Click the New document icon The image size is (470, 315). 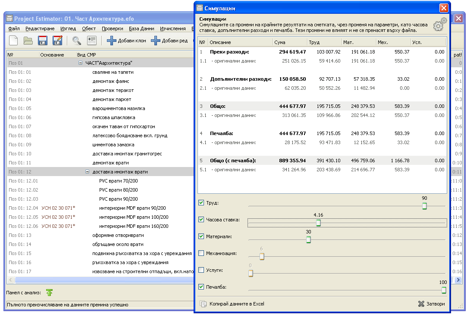click(14, 41)
